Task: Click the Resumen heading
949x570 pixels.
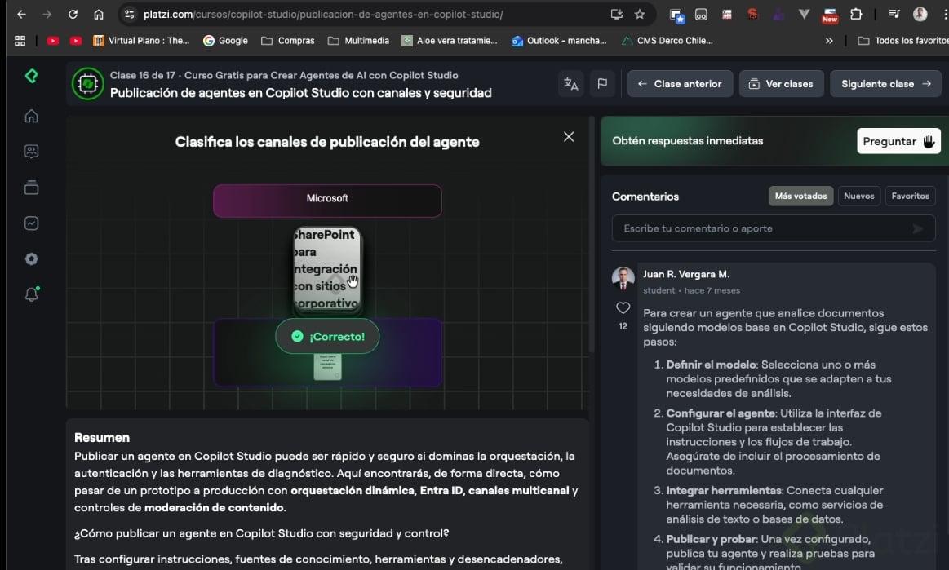Action: point(102,437)
